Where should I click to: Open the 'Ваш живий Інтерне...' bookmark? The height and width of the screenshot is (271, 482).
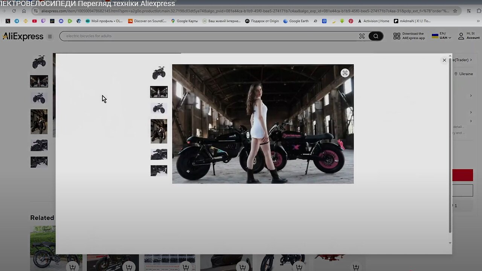[x=221, y=21]
